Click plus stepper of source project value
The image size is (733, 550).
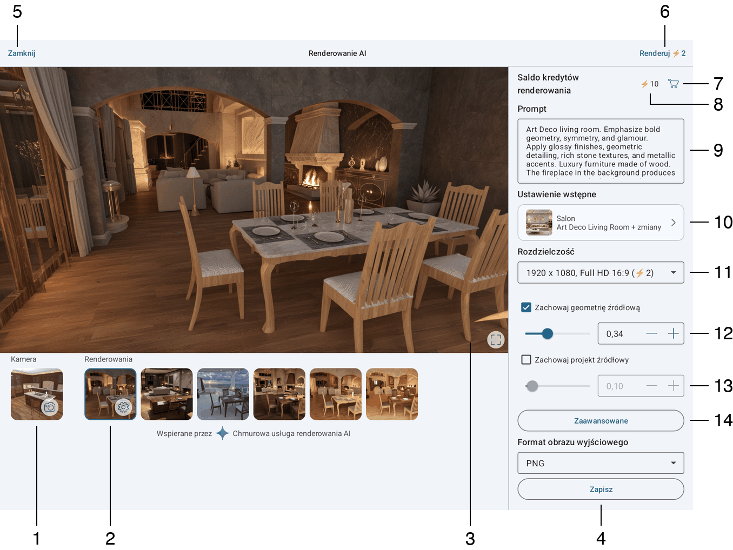tap(673, 386)
